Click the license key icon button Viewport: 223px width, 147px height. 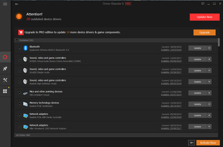click(x=191, y=143)
